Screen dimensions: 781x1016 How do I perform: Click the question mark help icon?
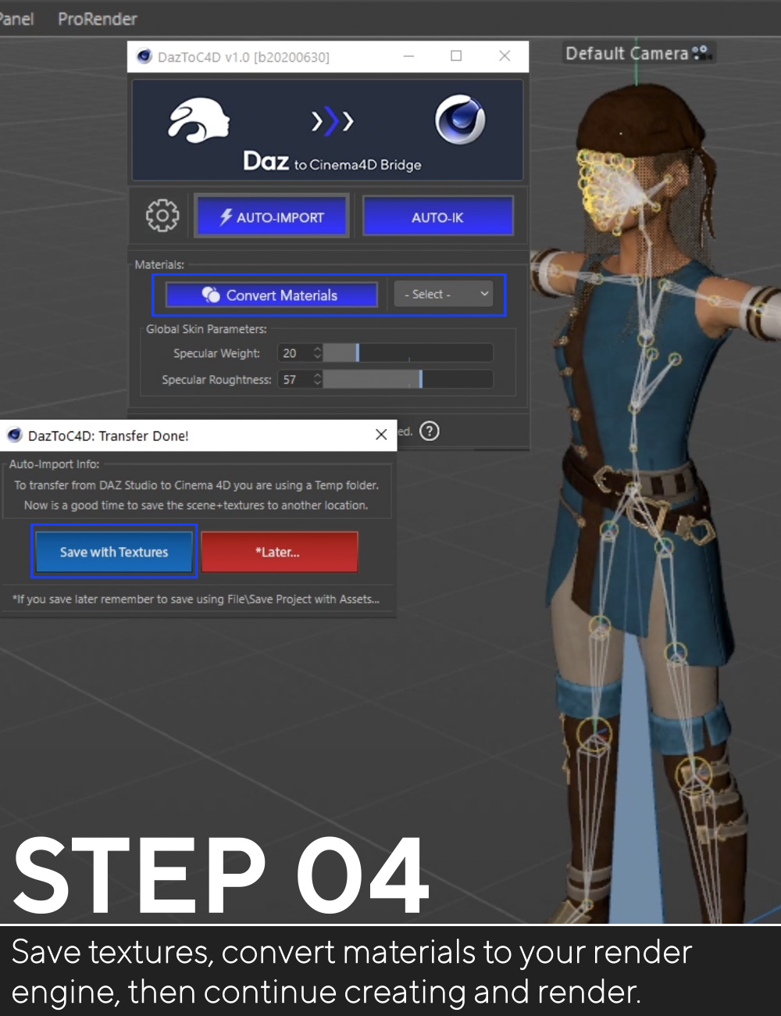(x=430, y=431)
